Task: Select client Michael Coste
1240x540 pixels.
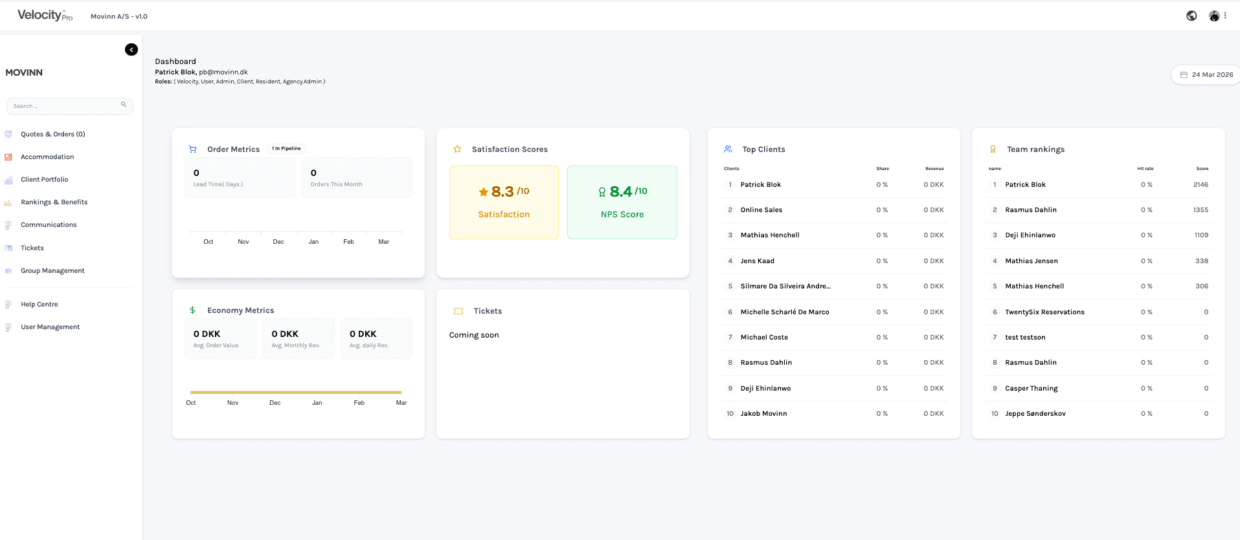Action: 834,337
